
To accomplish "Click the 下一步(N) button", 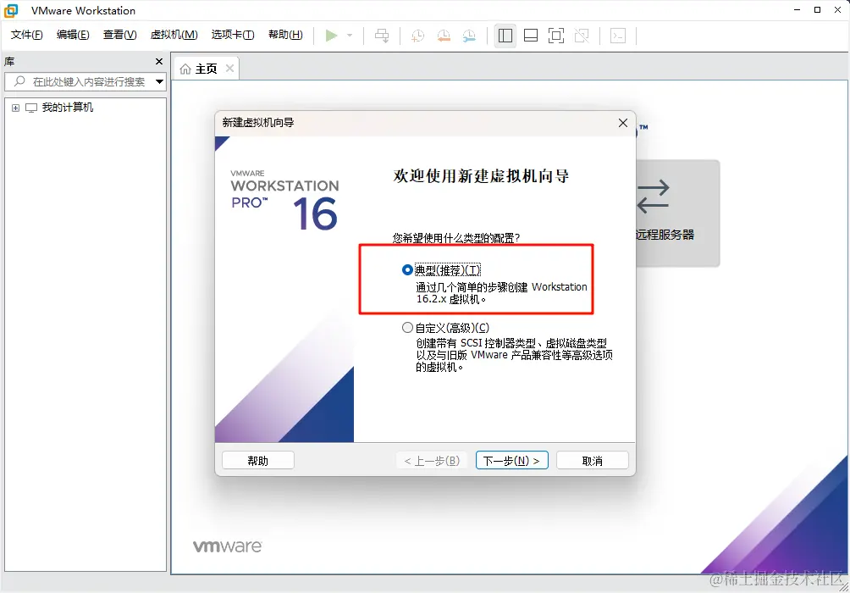I will tap(511, 461).
